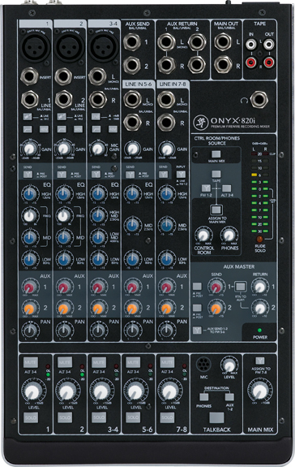Viewport: 295px width, 467px height.
Task: Click the channel 2 EQ FREQ knob
Action: (64, 215)
